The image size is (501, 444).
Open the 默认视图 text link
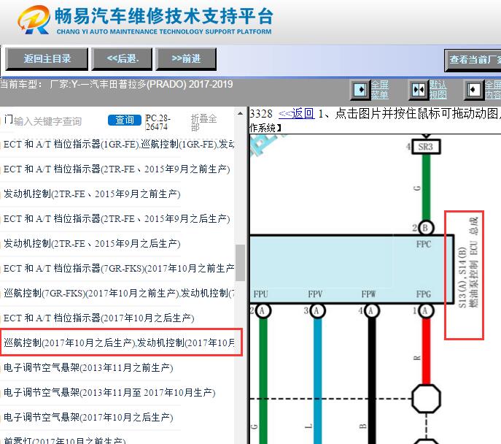(x=438, y=90)
